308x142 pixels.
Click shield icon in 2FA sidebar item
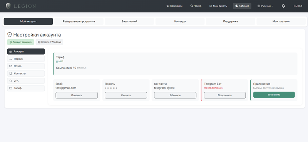coord(11,81)
